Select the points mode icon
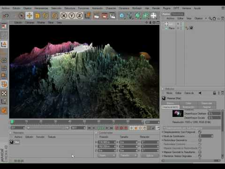Image resolution: width=225 pixels, height=169 pixels. [4, 60]
